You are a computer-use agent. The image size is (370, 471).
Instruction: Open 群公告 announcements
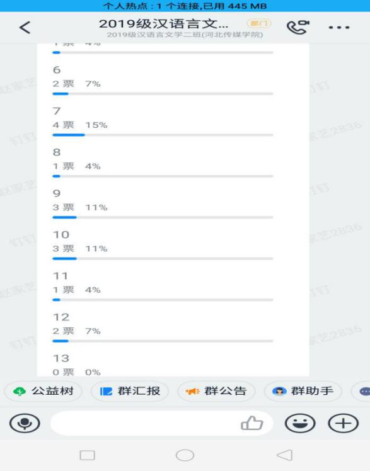pos(216,391)
